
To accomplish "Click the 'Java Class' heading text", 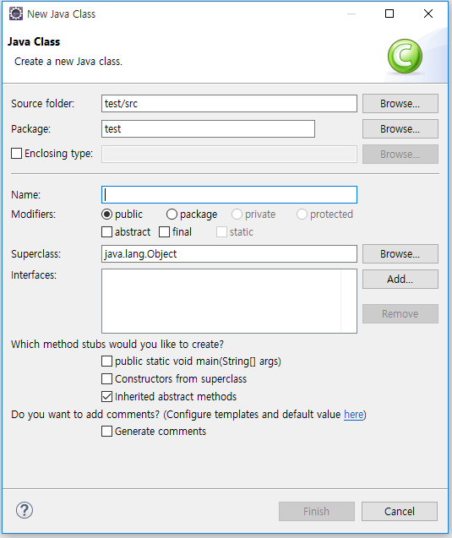I will [34, 41].
